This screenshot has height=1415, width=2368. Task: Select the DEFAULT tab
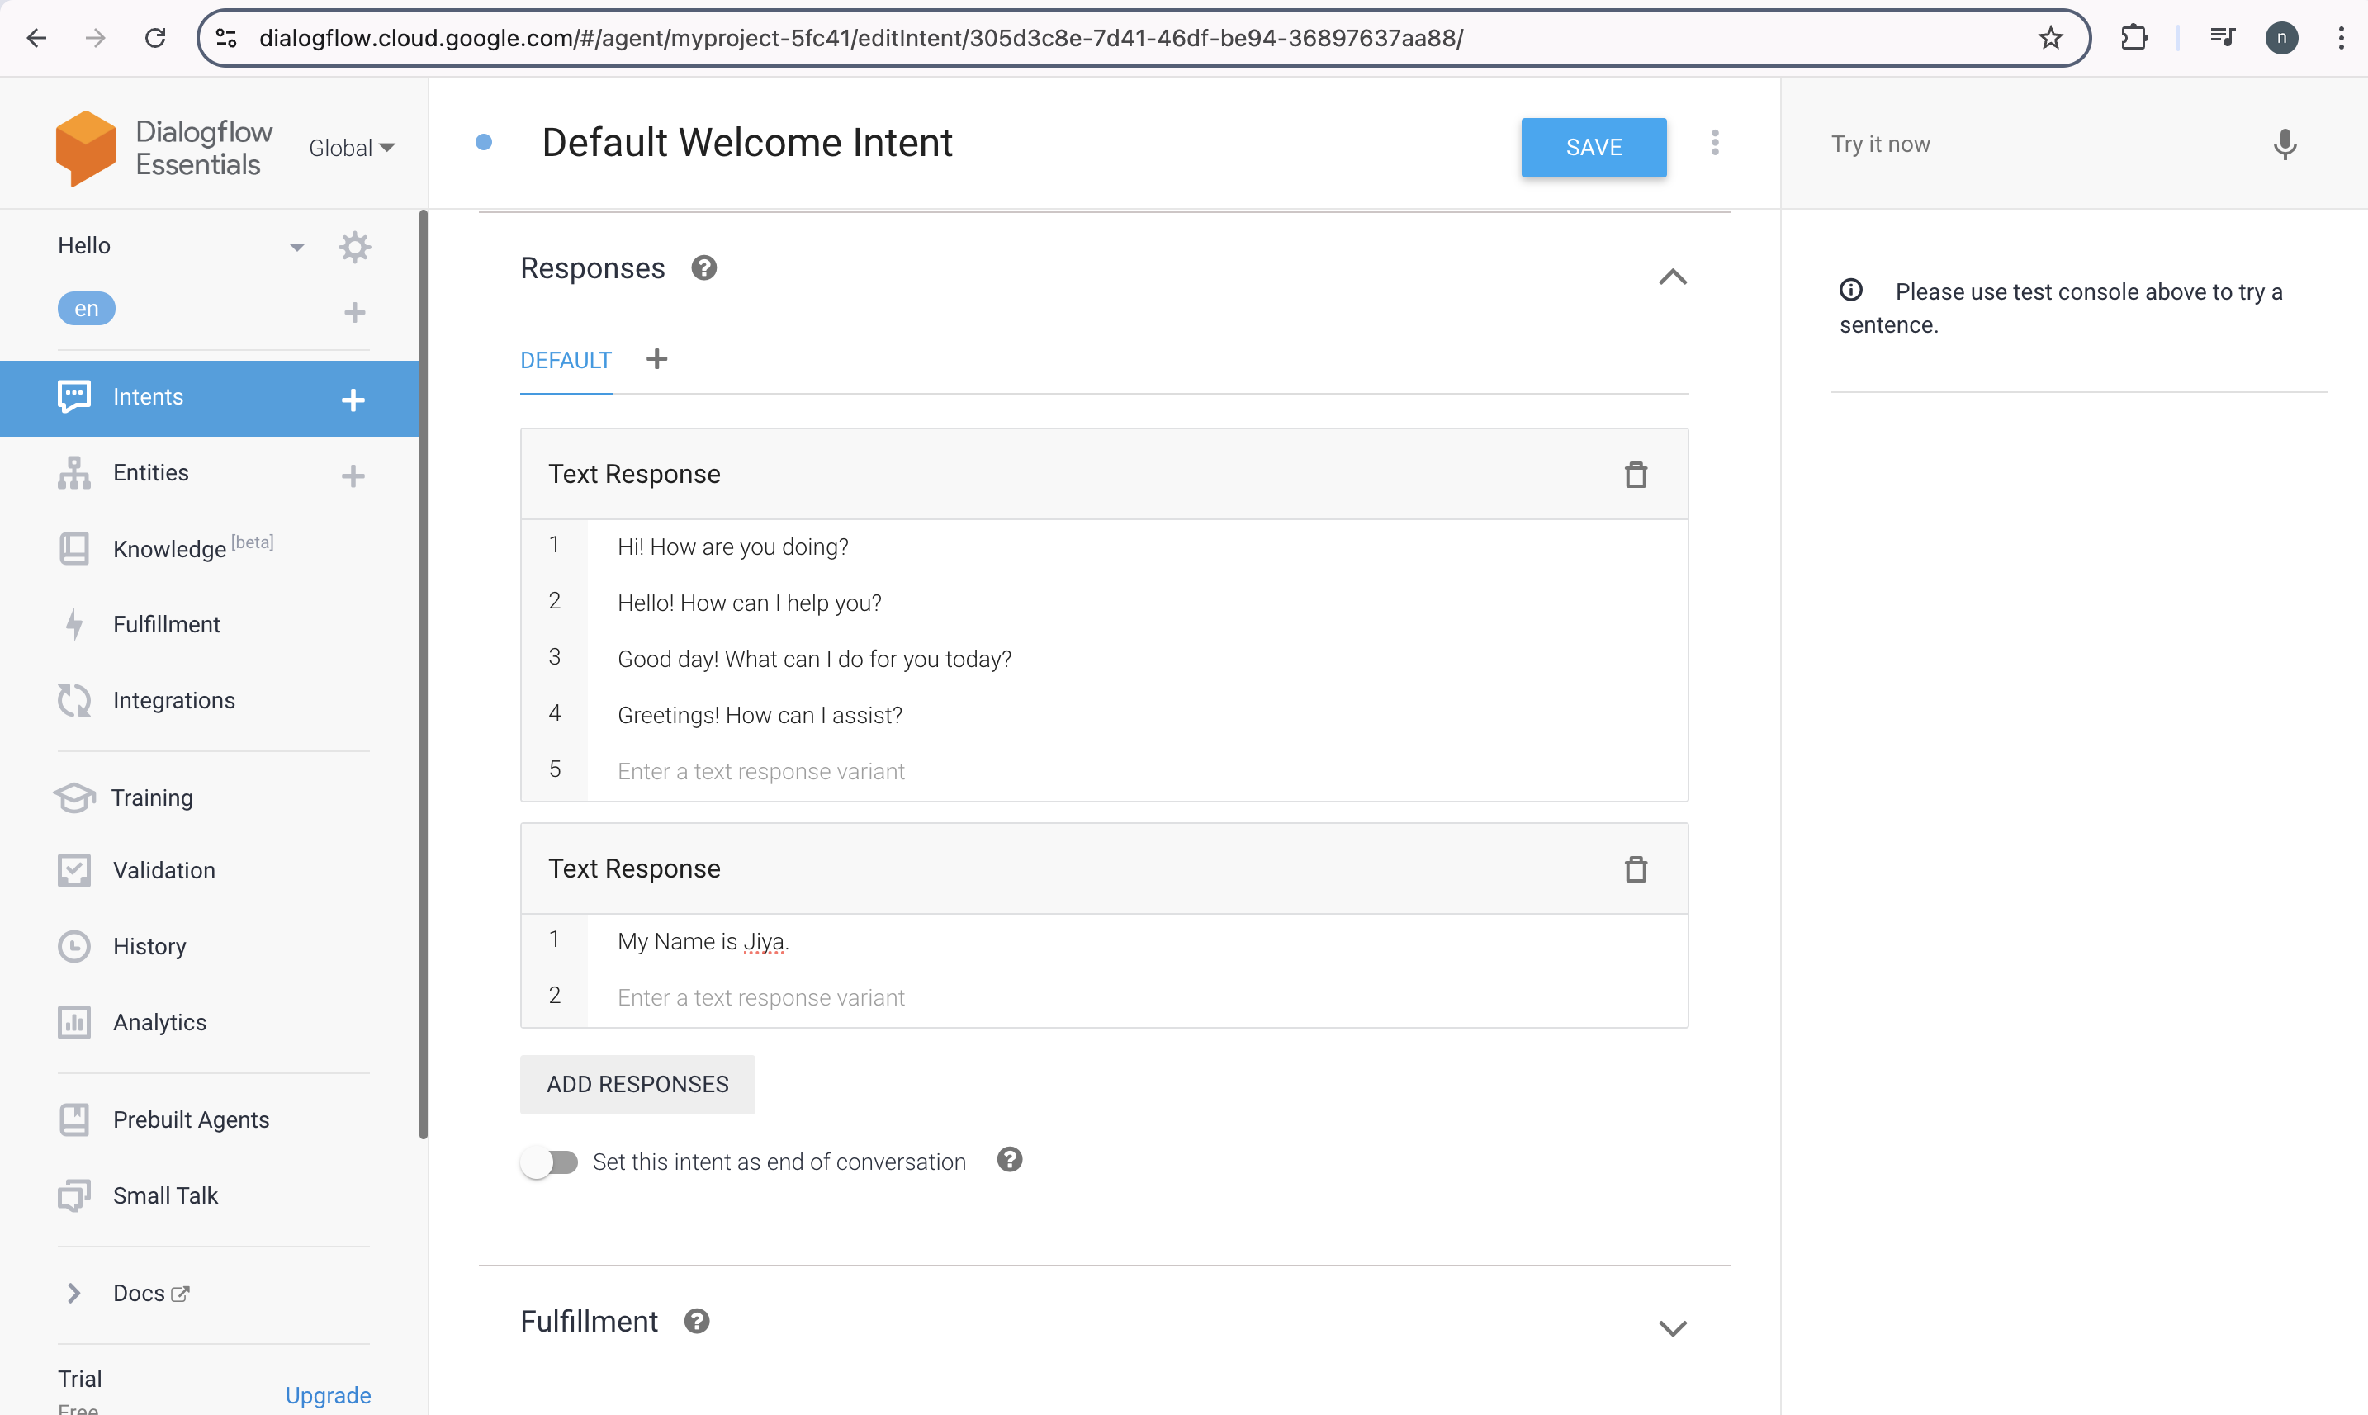point(566,361)
